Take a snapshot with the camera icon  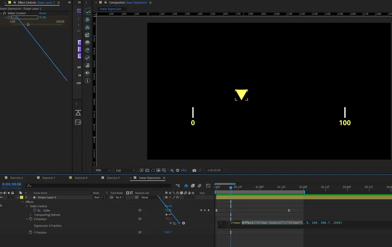(x=194, y=170)
